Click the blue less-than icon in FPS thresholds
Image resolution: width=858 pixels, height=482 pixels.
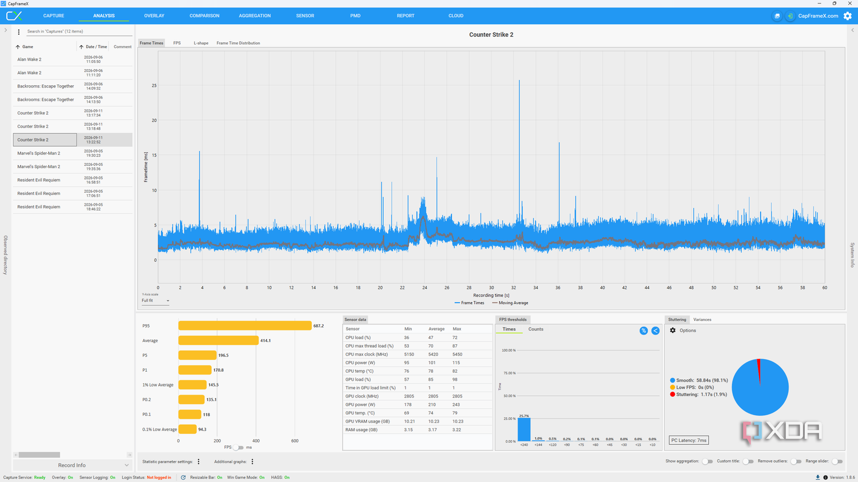point(656,330)
